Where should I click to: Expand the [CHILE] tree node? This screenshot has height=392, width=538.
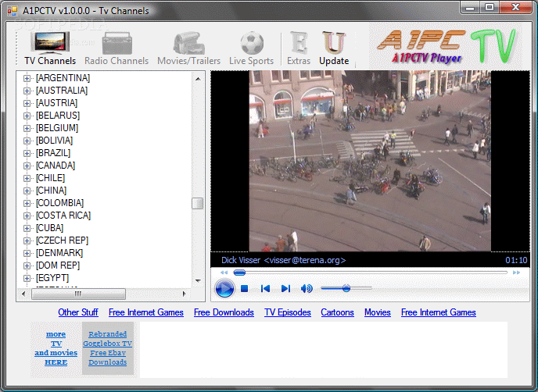point(27,179)
